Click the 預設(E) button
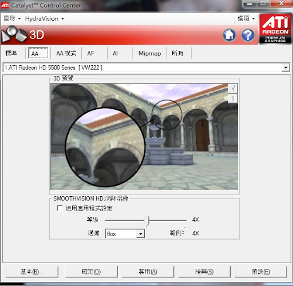This screenshot has width=293, height=286. (x=261, y=272)
